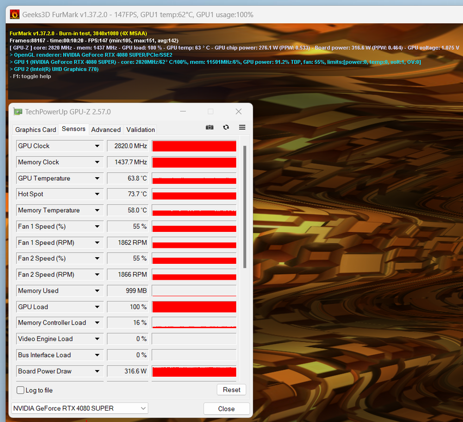Click the GPU-Z refresh icon
The width and height of the screenshot is (463, 422).
[226, 127]
